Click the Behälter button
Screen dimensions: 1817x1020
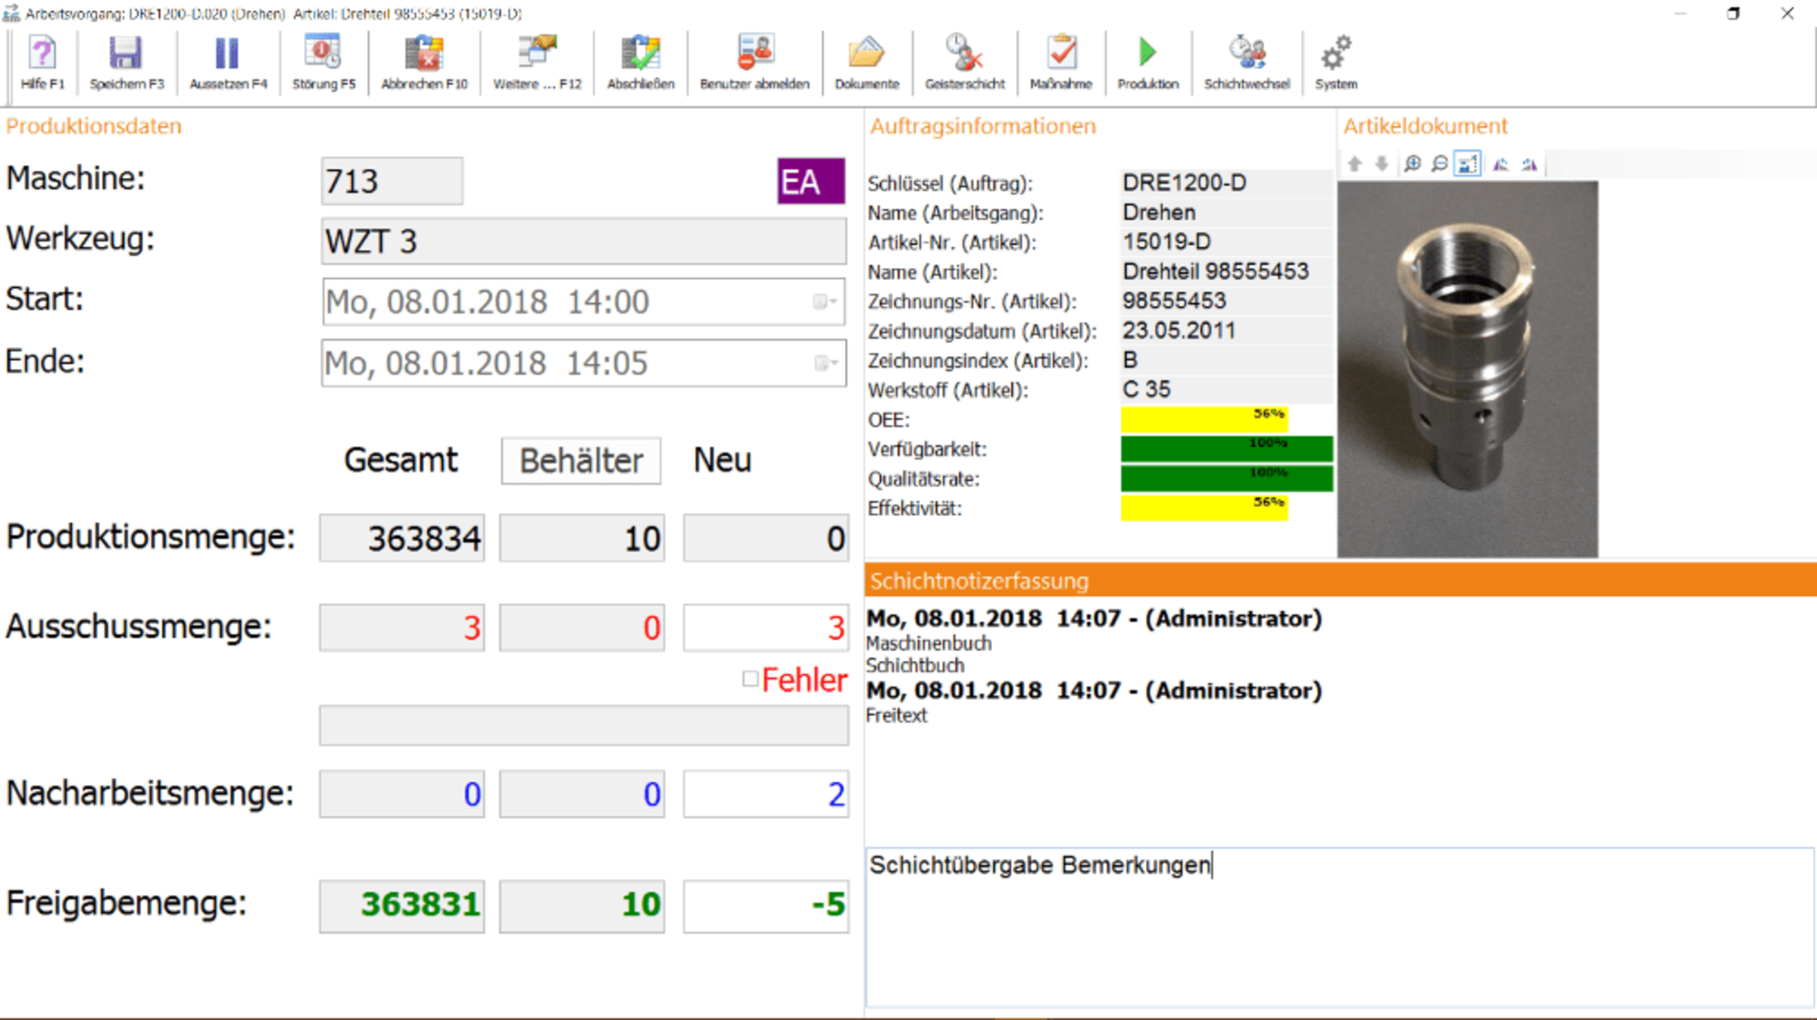[x=581, y=460]
